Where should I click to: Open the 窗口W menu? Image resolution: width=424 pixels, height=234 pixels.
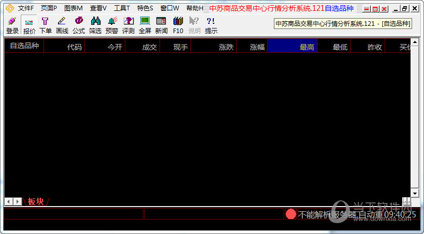pyautogui.click(x=169, y=8)
